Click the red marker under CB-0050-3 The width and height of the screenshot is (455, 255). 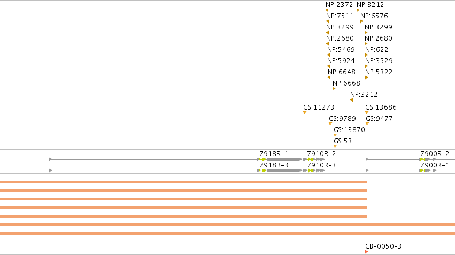point(366,252)
